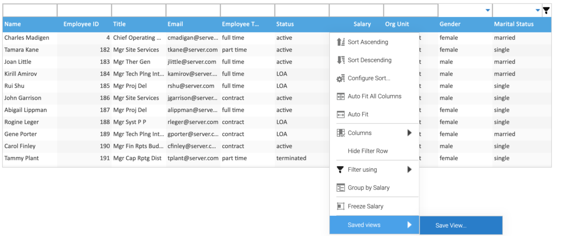This screenshot has height=236, width=565.
Task: Click the Configure Sort gear icon
Action: (341, 78)
